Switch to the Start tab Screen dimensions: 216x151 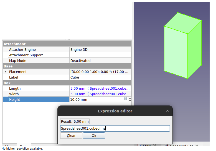tap(146, 146)
